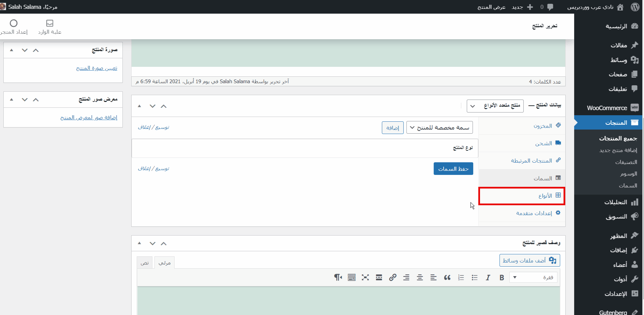
Task: Click the Italic formatting icon
Action: (488, 277)
